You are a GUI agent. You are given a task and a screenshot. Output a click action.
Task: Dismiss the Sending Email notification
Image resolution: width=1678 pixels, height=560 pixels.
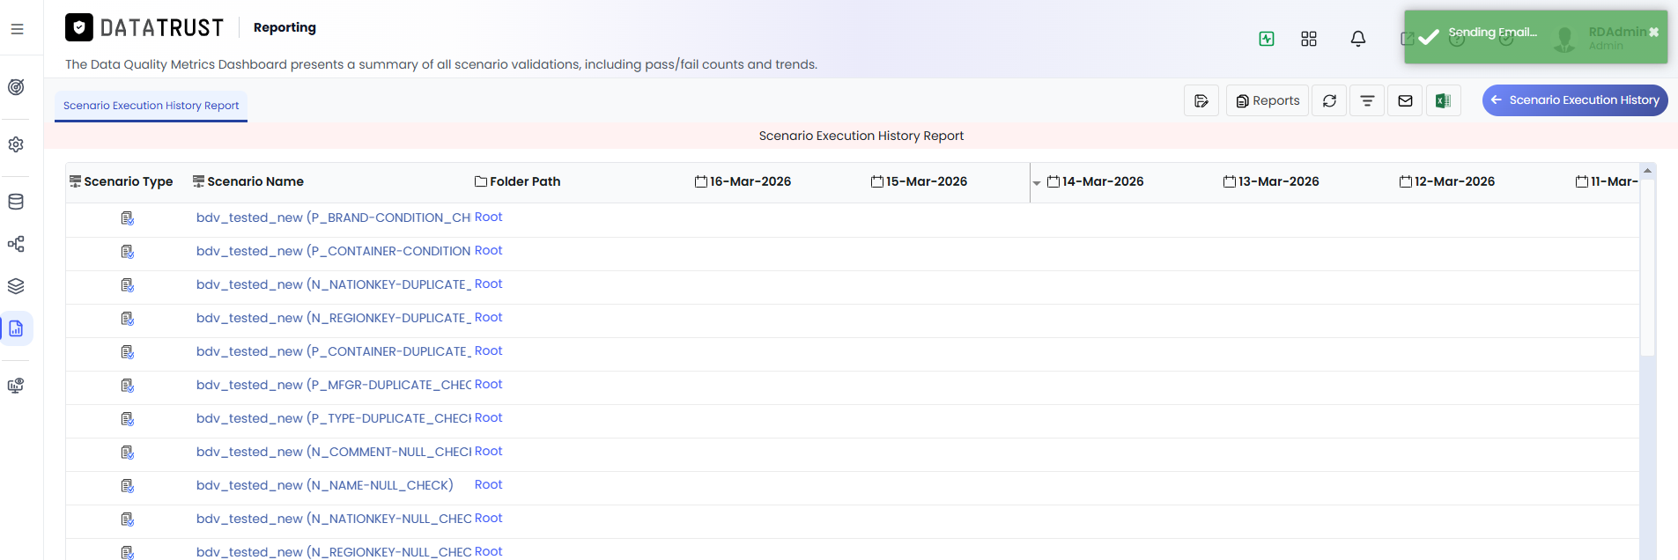(x=1653, y=32)
